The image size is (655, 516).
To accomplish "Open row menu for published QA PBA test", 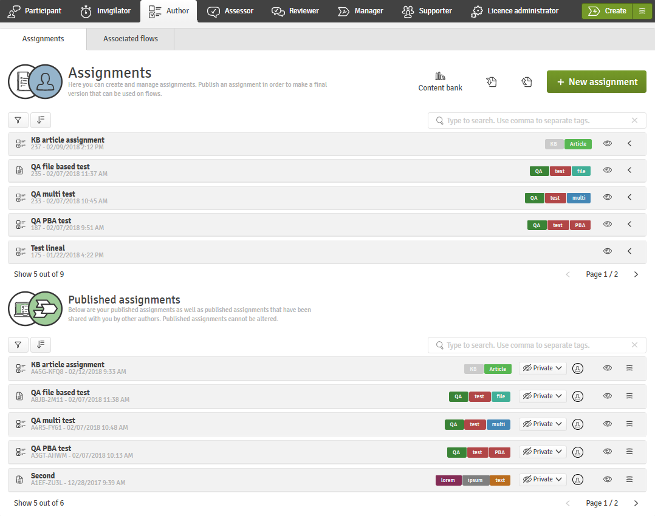I will (629, 451).
